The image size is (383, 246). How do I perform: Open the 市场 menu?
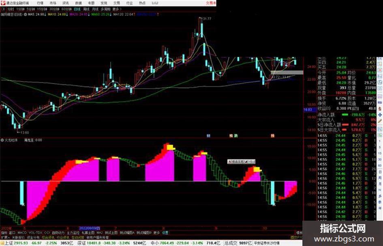[53, 3]
